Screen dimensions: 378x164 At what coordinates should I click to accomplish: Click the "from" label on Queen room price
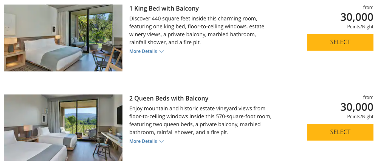pyautogui.click(x=368, y=97)
